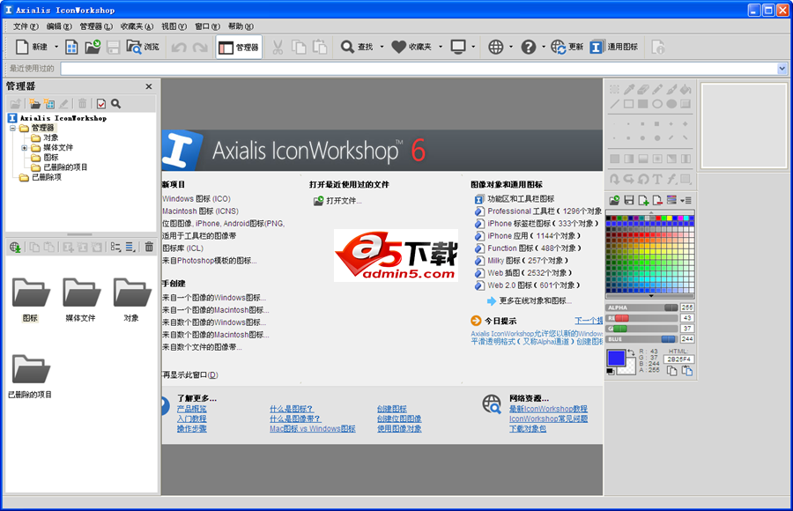Click the magnifier search icon in 管理器 panel

pyautogui.click(x=115, y=104)
